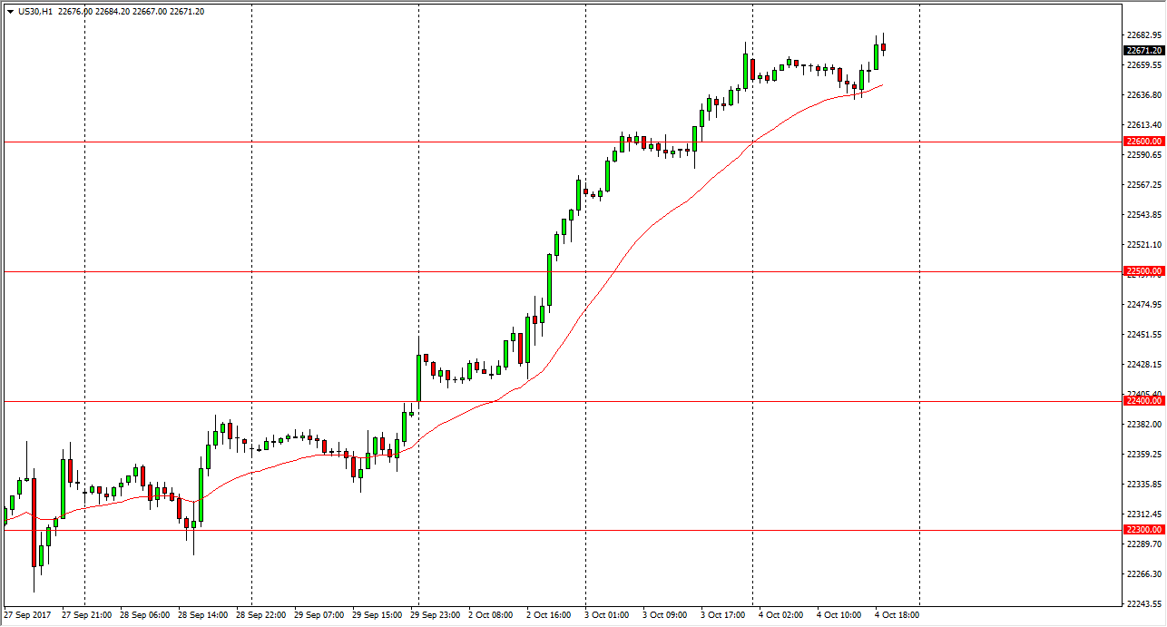The image size is (1167, 627).
Task: Select the red 22400.00 price level tag
Action: point(1143,401)
